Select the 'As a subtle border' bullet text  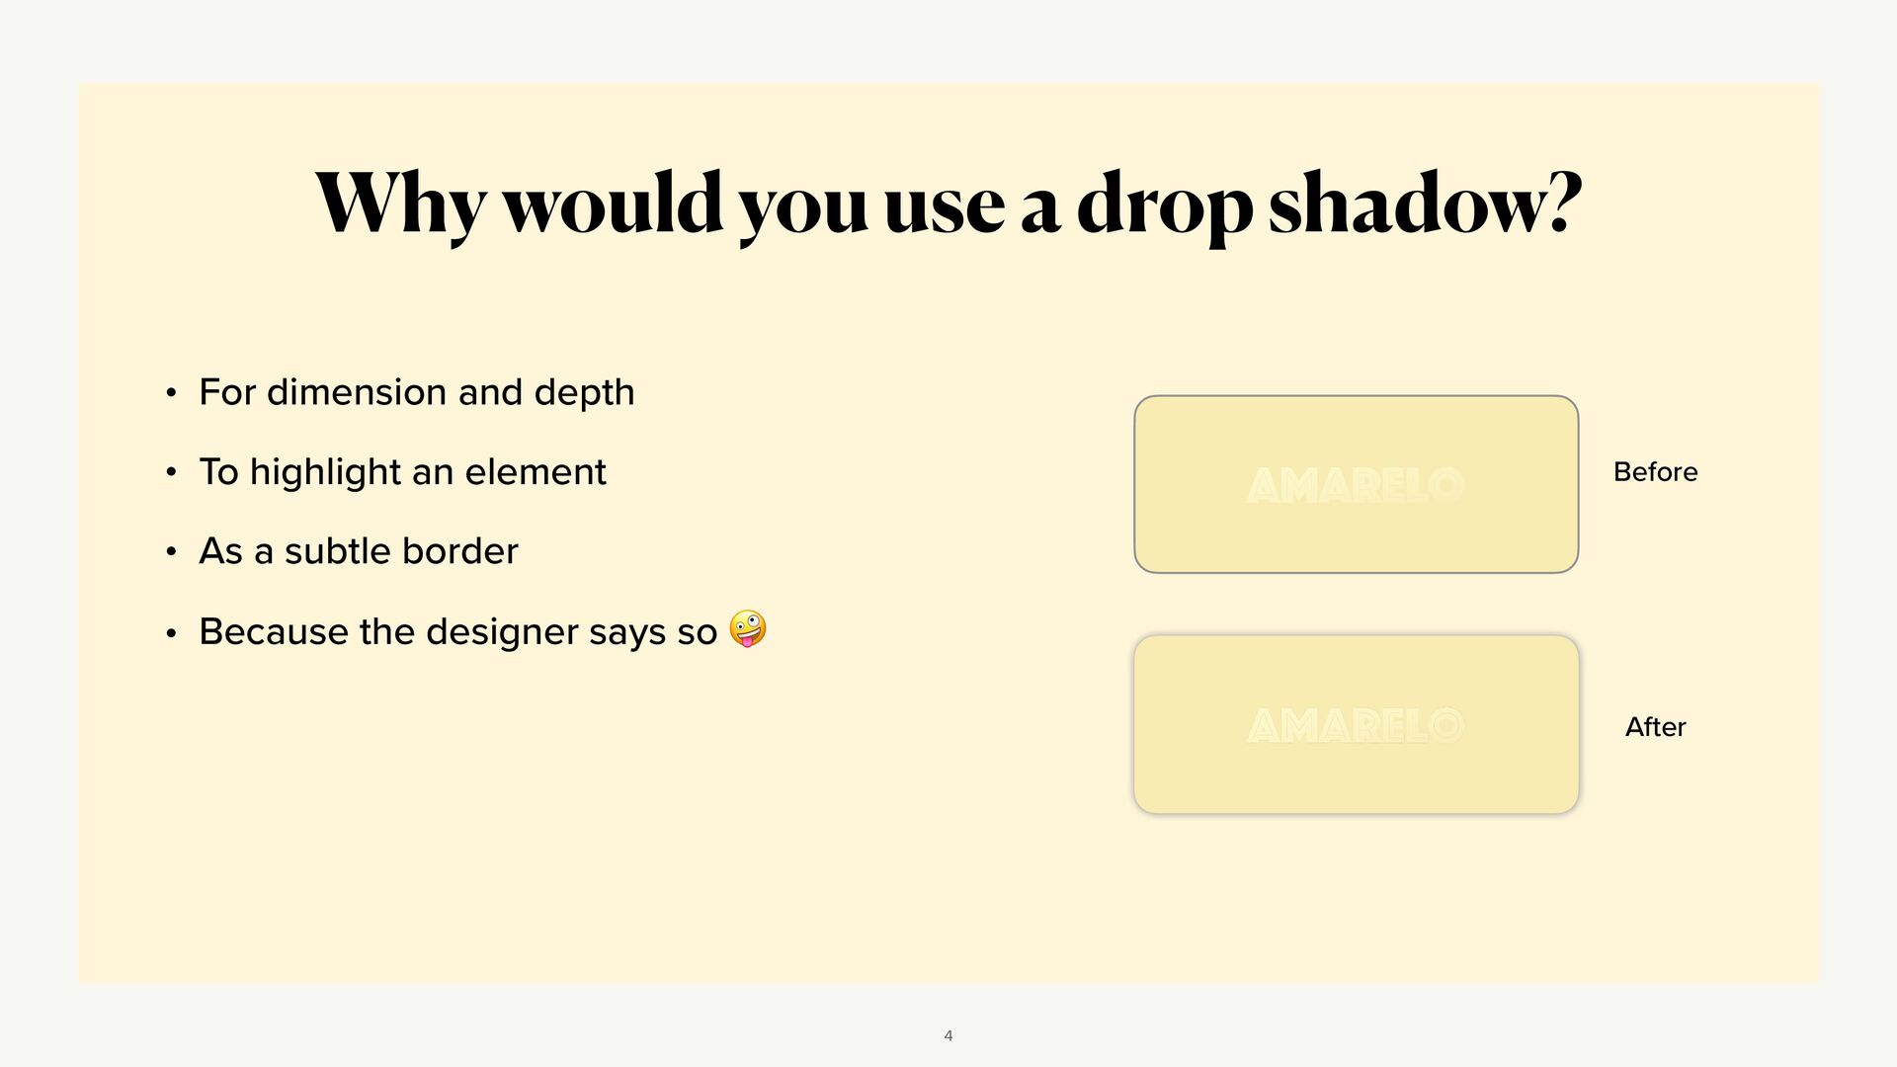pyautogui.click(x=359, y=551)
